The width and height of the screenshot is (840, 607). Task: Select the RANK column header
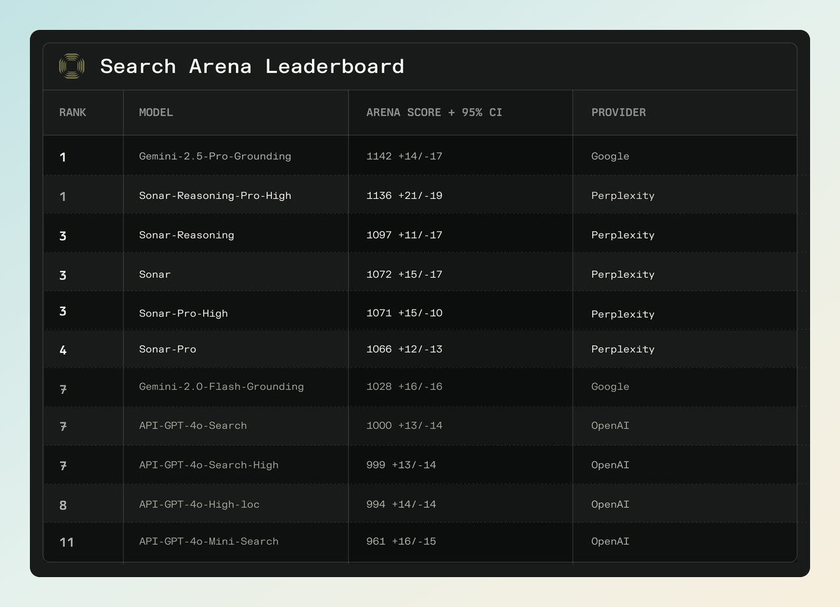[x=73, y=112]
